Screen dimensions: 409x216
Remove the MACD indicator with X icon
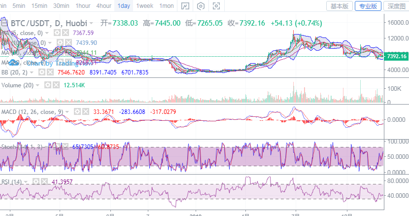click(85, 112)
